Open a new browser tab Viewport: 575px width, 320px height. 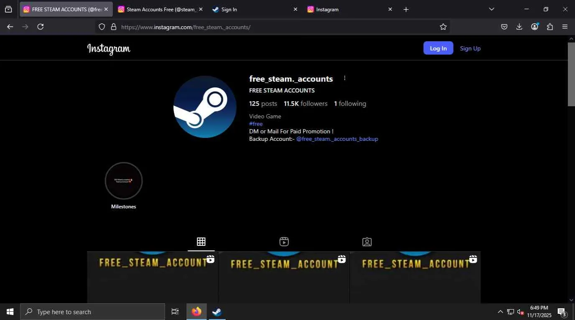406,9
